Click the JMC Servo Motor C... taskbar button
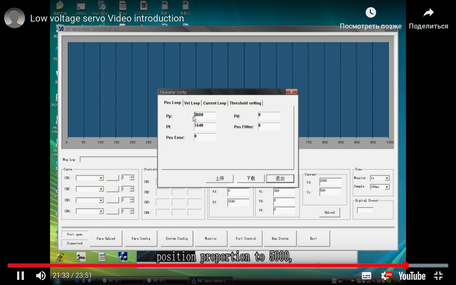 point(211,281)
